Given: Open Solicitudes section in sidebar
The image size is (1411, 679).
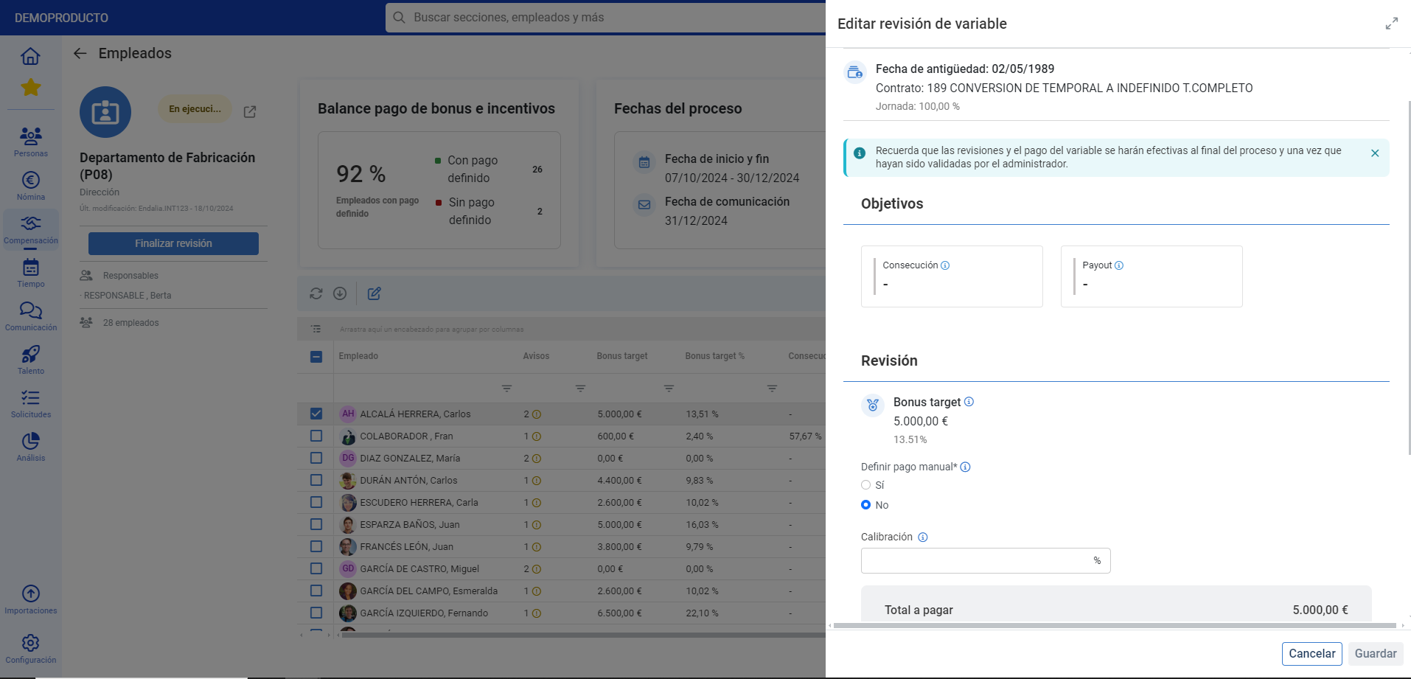Looking at the screenshot, I should (30, 403).
